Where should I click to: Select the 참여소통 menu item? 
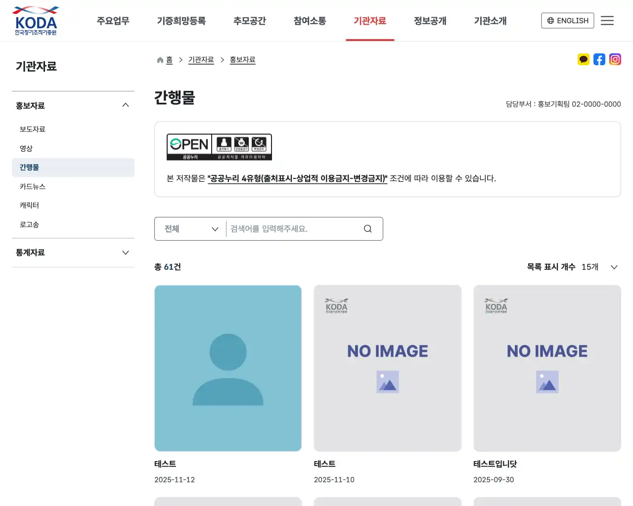(309, 21)
